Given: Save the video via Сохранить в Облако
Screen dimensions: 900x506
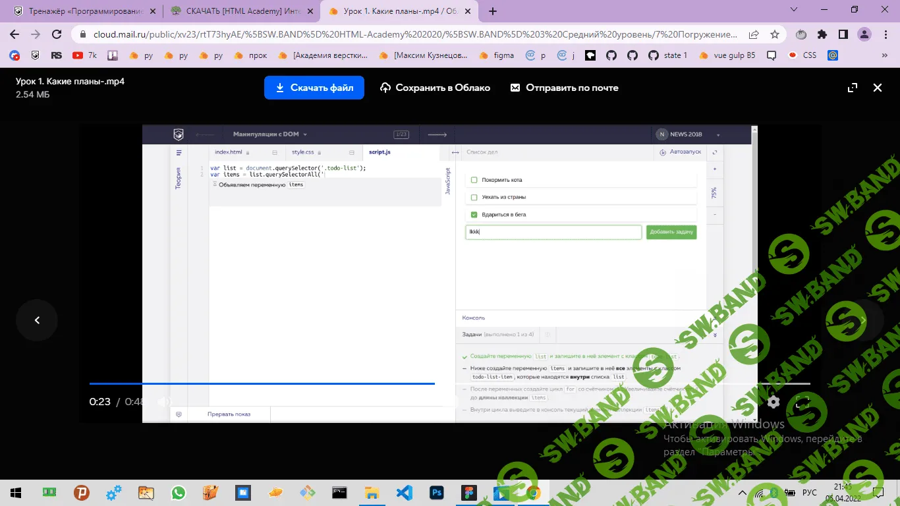Looking at the screenshot, I should pyautogui.click(x=435, y=88).
